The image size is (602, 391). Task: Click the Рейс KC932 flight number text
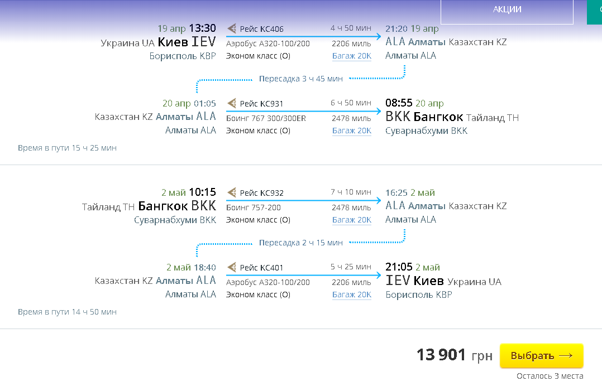coord(262,193)
